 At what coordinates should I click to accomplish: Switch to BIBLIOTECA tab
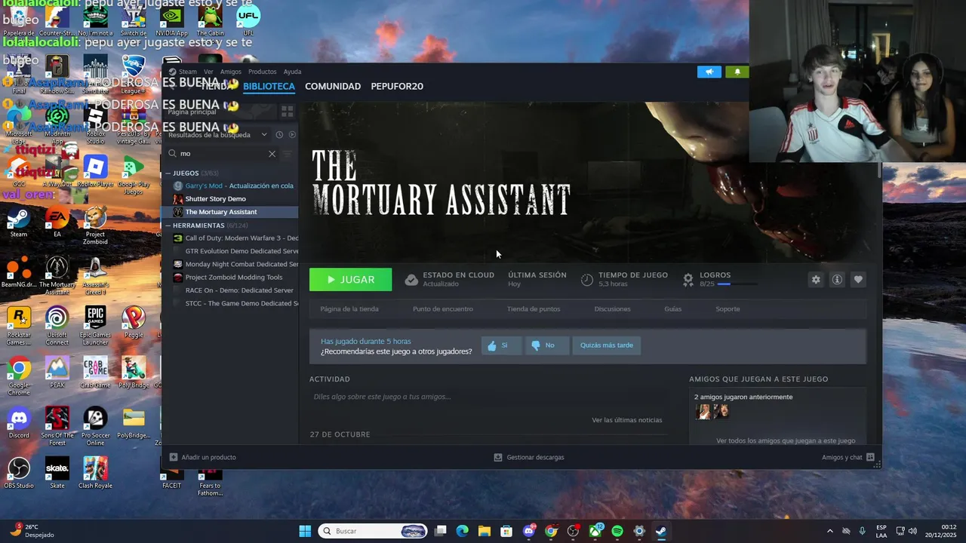(269, 87)
